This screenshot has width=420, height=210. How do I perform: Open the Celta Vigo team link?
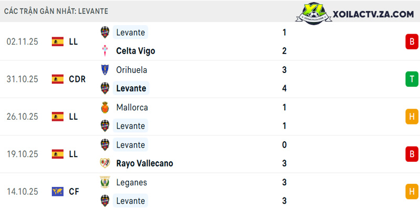(135, 51)
